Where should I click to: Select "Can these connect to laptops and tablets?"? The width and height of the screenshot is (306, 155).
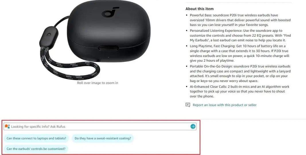(x=36, y=138)
